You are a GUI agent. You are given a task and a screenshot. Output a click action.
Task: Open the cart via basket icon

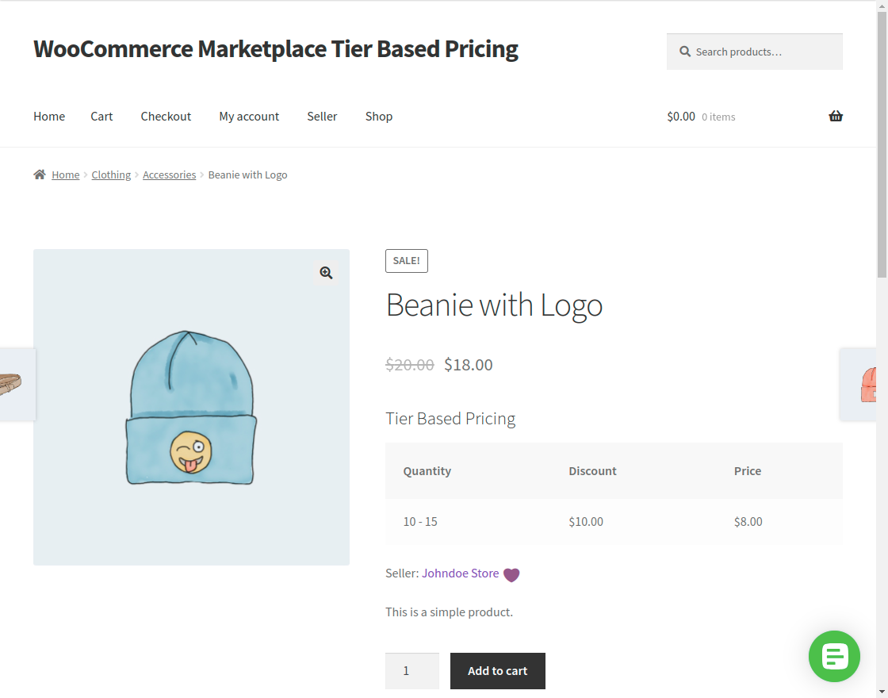pos(835,116)
